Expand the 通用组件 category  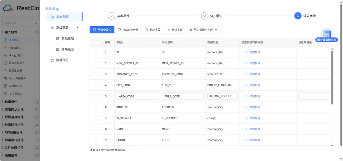point(20,155)
